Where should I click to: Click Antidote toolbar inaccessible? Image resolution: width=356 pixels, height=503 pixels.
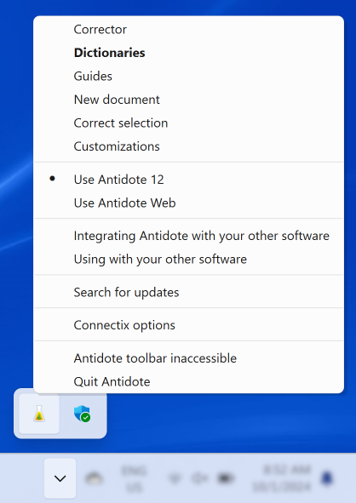(189, 358)
